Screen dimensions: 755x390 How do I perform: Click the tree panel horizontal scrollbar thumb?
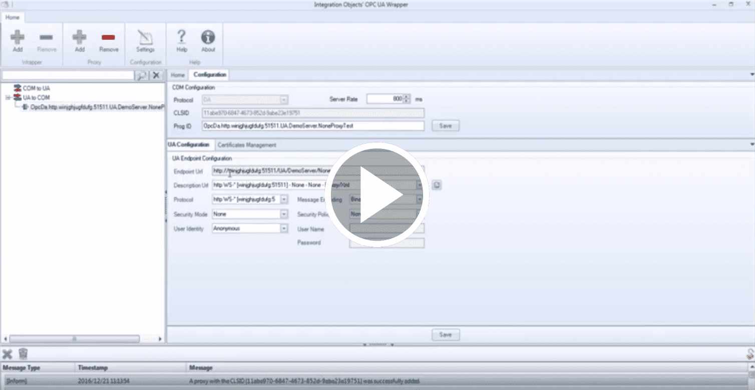click(74, 339)
